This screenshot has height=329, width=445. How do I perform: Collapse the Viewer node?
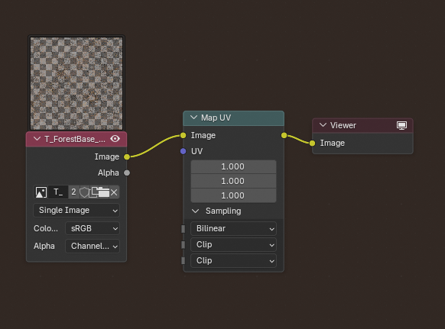pos(323,125)
